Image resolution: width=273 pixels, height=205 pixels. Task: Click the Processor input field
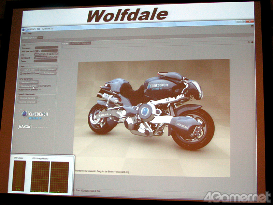point(46,48)
